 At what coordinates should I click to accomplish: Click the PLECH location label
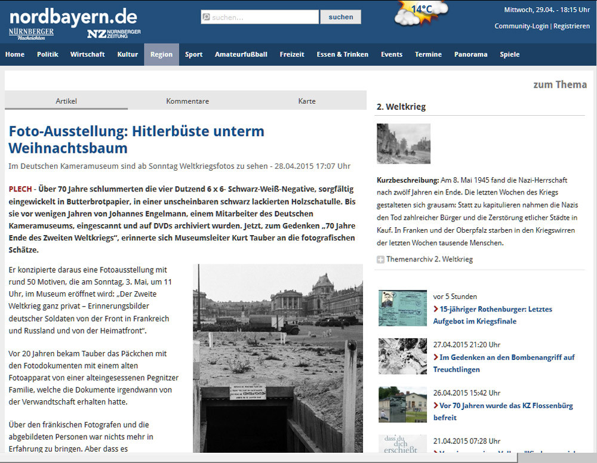[x=20, y=189]
